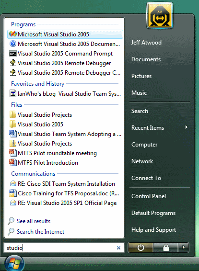Open Computer from the Start menu
The width and height of the screenshot is (199, 271).
144,145
